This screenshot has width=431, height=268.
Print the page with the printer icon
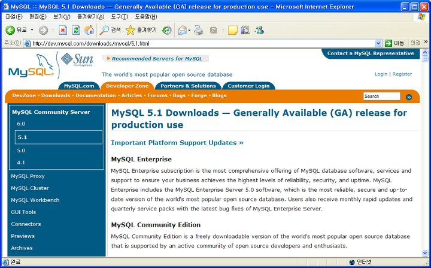coord(199,30)
